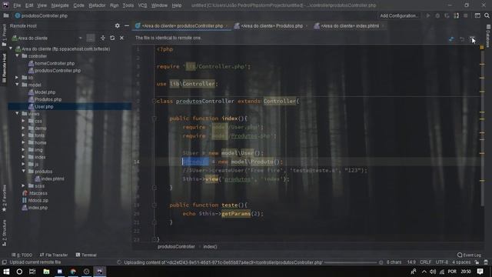Screen dimensions: 492x277
Task: Collapse the model folder in the tree
Action: click(x=17, y=85)
